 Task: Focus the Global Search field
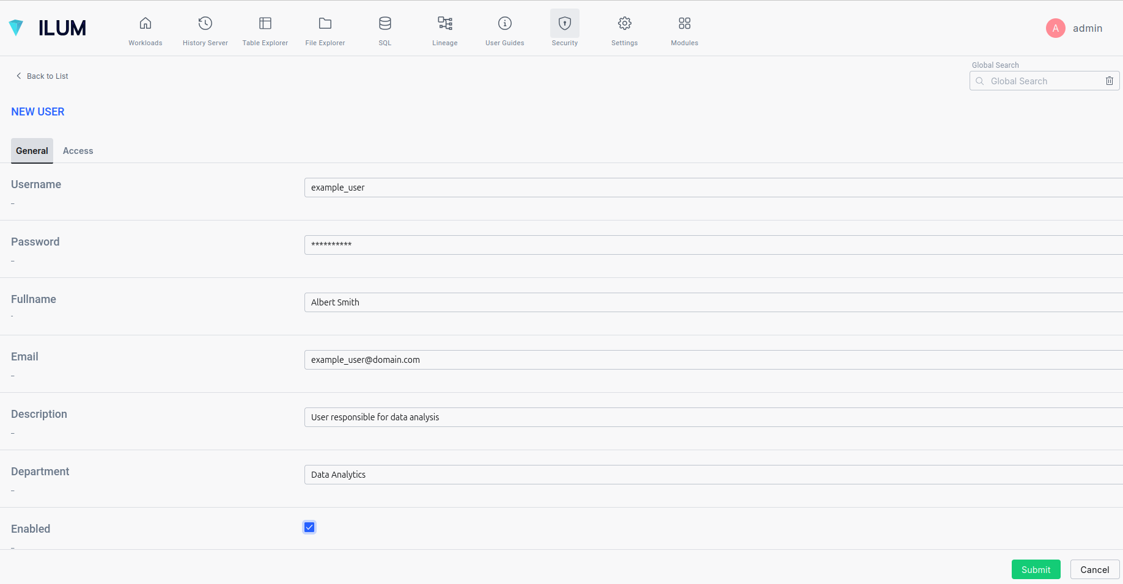pos(1044,81)
